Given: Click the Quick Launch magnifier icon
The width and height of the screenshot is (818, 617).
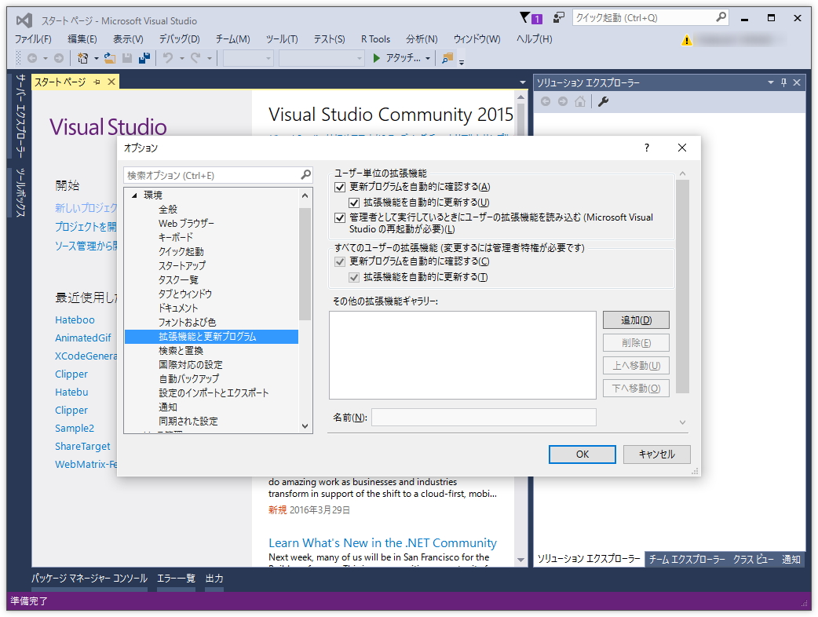Looking at the screenshot, I should pos(721,17).
